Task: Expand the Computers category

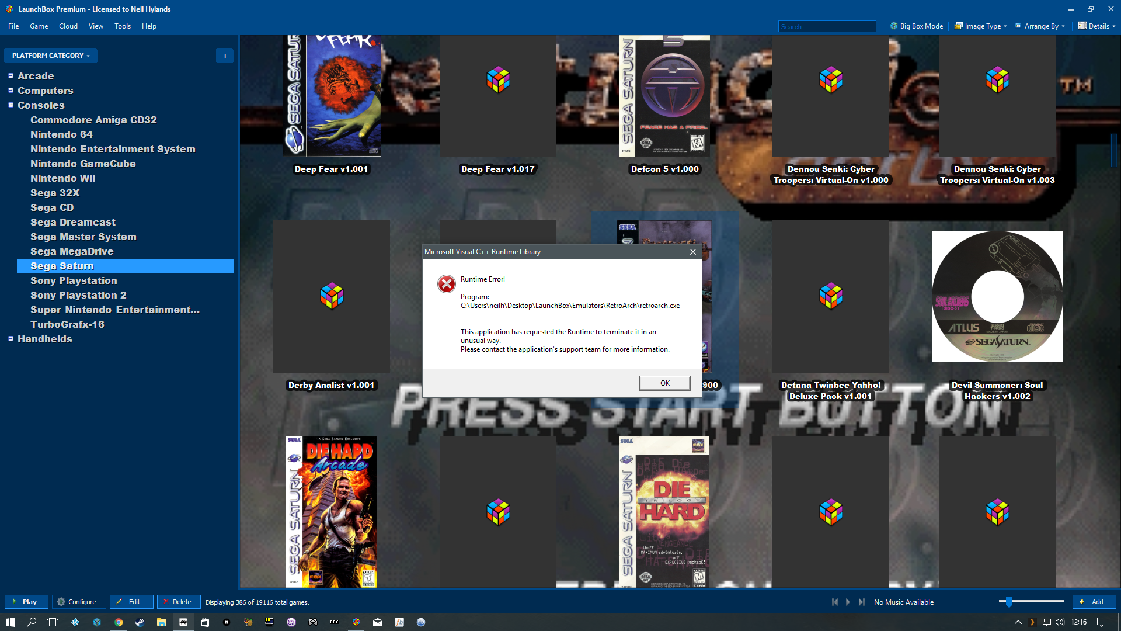Action: pos(11,91)
